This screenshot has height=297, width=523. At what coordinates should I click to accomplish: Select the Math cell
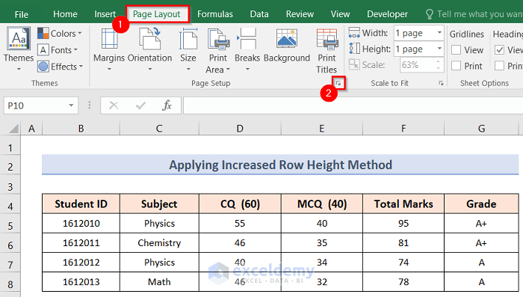[x=159, y=281]
